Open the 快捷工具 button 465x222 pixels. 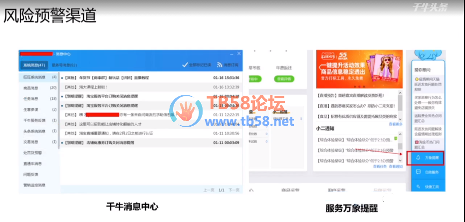coord(428,187)
